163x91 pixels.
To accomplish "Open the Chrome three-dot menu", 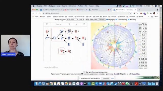I will (157, 13).
